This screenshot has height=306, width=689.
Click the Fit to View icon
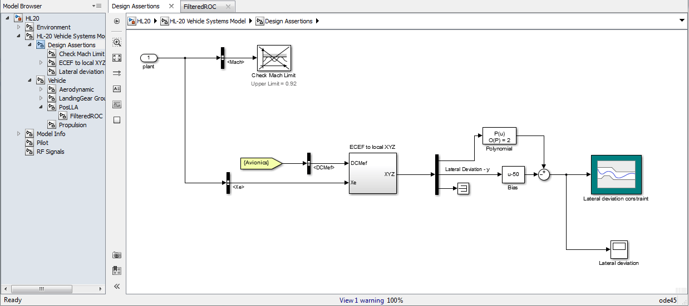pyautogui.click(x=117, y=58)
